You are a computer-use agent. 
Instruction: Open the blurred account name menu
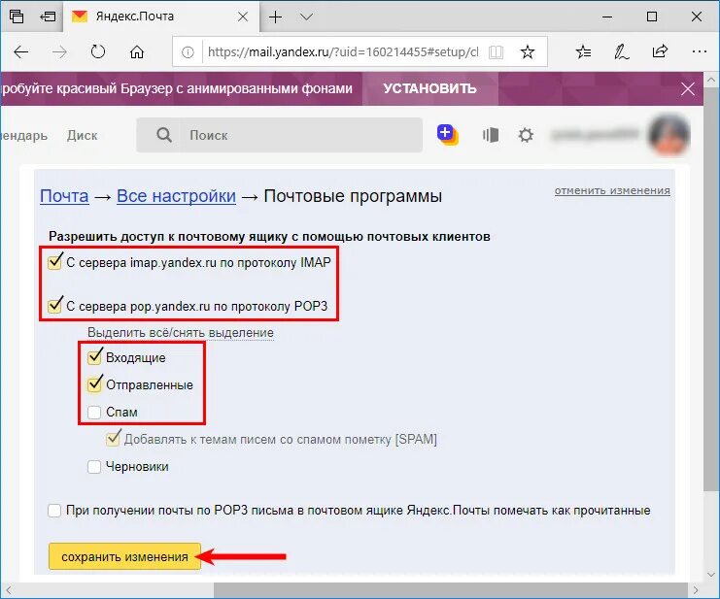[x=596, y=135]
